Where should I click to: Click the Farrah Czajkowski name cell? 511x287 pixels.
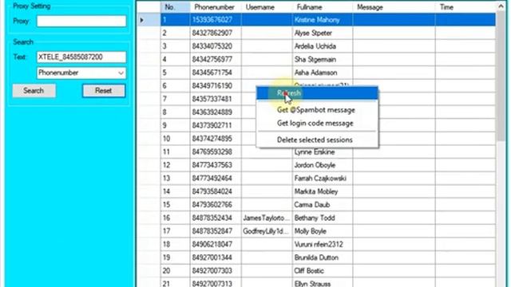[x=323, y=179]
